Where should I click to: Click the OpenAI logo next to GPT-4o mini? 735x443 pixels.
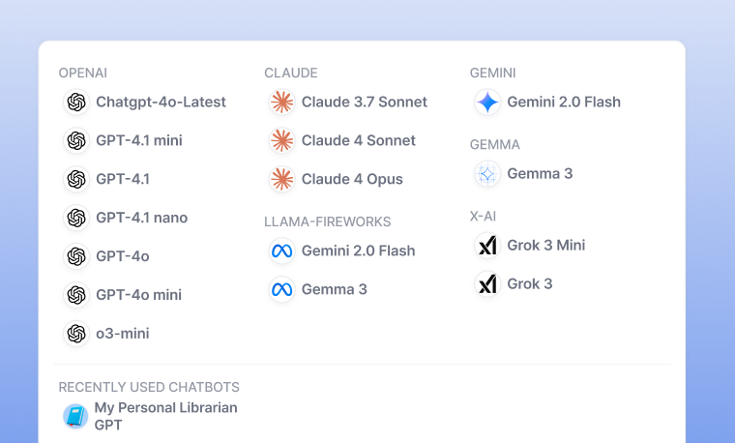[x=76, y=295]
